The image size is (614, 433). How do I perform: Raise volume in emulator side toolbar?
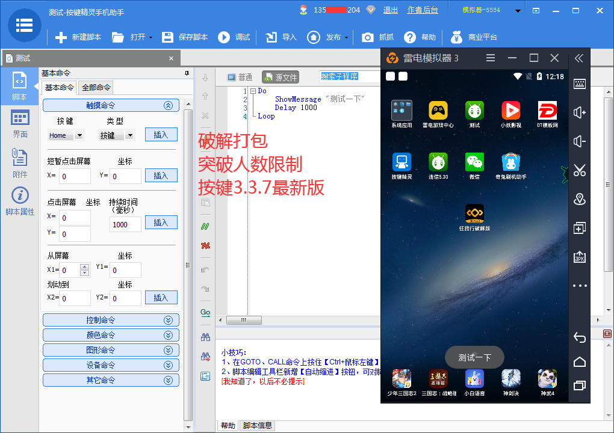click(x=580, y=112)
